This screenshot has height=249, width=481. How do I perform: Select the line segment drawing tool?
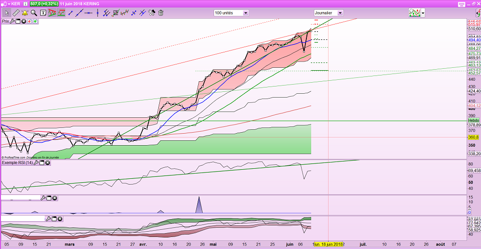click(70, 13)
